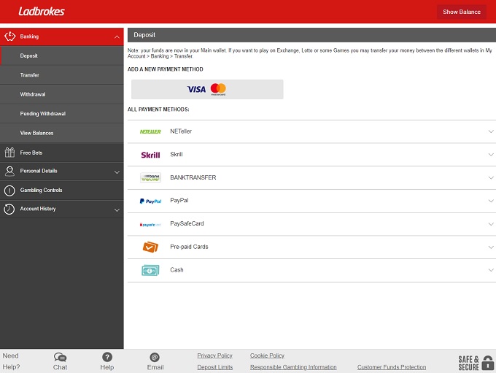Screen dimensions: 496x373
Task: Click the Email at-sign icon
Action: click(155, 358)
